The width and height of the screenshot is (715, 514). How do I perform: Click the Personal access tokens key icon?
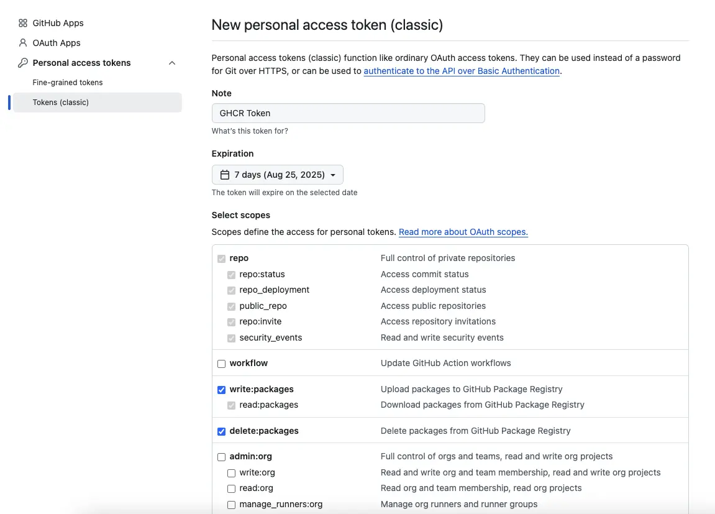pos(23,63)
